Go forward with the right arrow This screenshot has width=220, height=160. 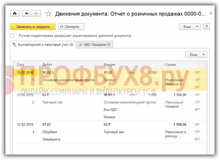tap(36, 14)
